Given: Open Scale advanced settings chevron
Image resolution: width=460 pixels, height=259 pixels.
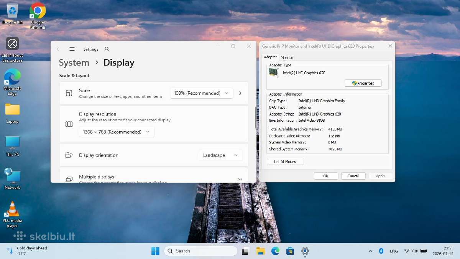Looking at the screenshot, I should pos(240,93).
